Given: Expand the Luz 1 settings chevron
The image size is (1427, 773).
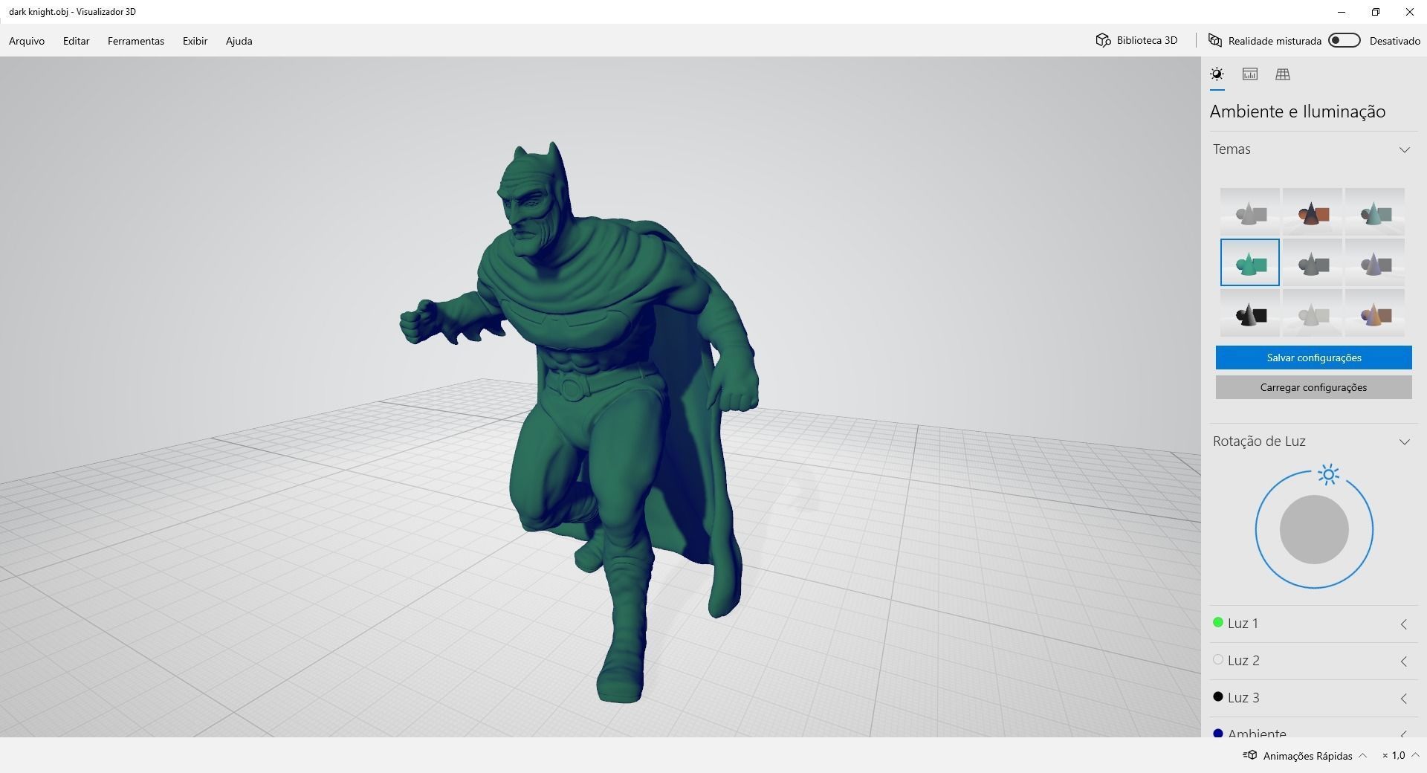Looking at the screenshot, I should coord(1403,624).
